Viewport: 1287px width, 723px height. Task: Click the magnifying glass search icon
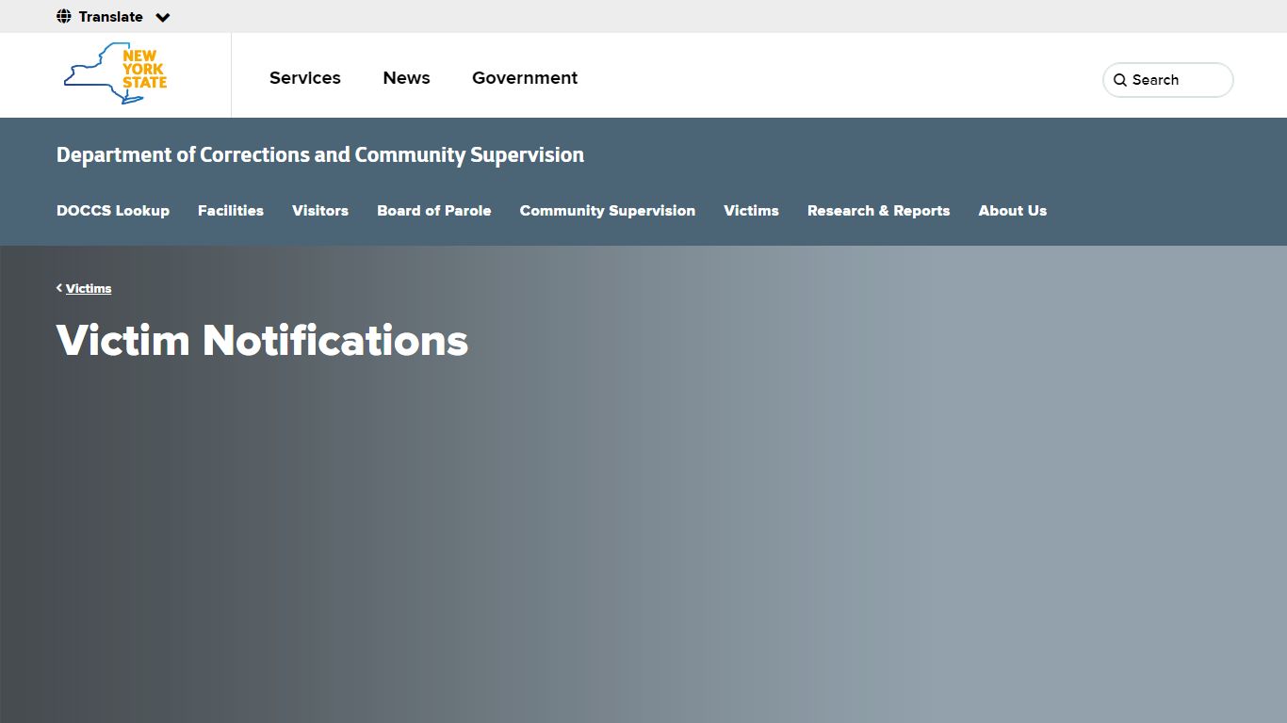coord(1120,80)
